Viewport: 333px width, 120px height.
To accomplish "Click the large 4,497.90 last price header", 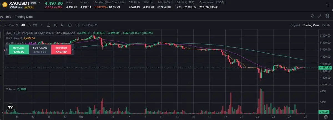I will tap(54, 3).
